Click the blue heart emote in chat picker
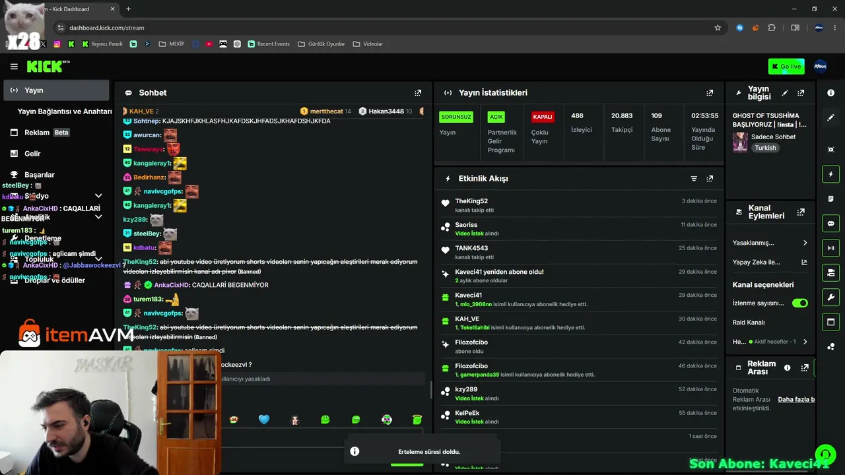Viewport: 845px width, 475px height. [264, 420]
